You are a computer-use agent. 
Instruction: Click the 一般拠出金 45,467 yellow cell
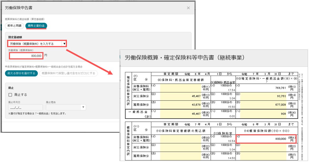181,114
